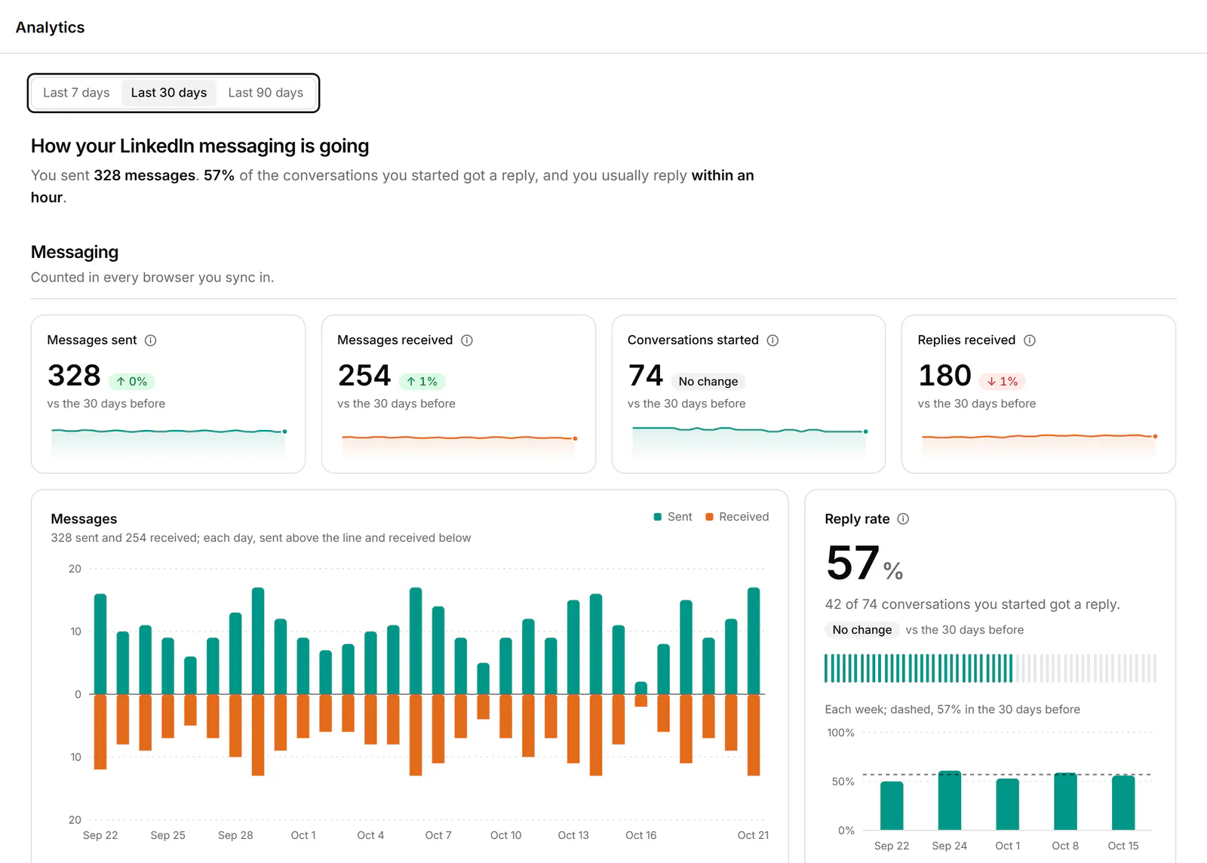Image resolution: width=1207 pixels, height=863 pixels.
Task: Click the Oct 7 label on Messages chart
Action: tap(438, 835)
